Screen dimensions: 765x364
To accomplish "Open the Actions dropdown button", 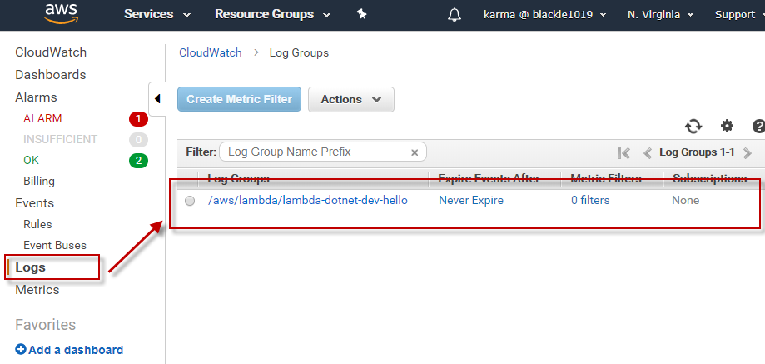I will [350, 99].
